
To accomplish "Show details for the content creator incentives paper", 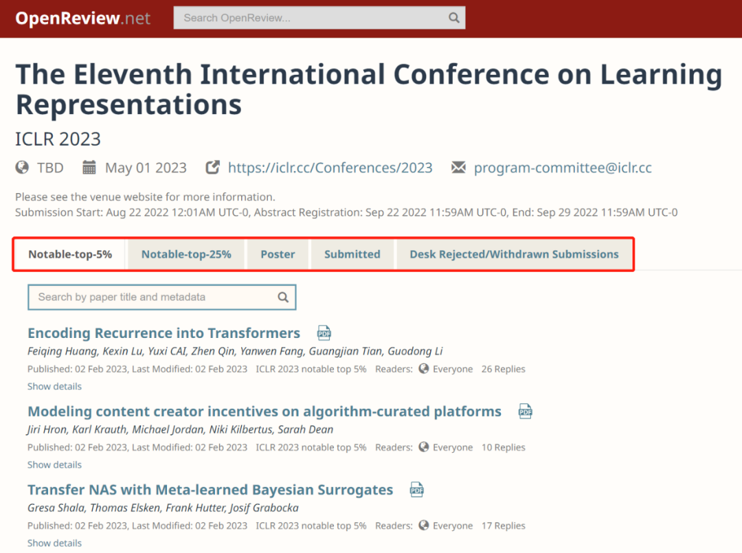I will tap(54, 464).
